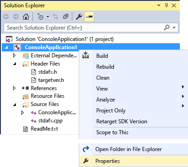Collapse the Source Files filter
This screenshot has width=188, height=167.
(x=15, y=105)
